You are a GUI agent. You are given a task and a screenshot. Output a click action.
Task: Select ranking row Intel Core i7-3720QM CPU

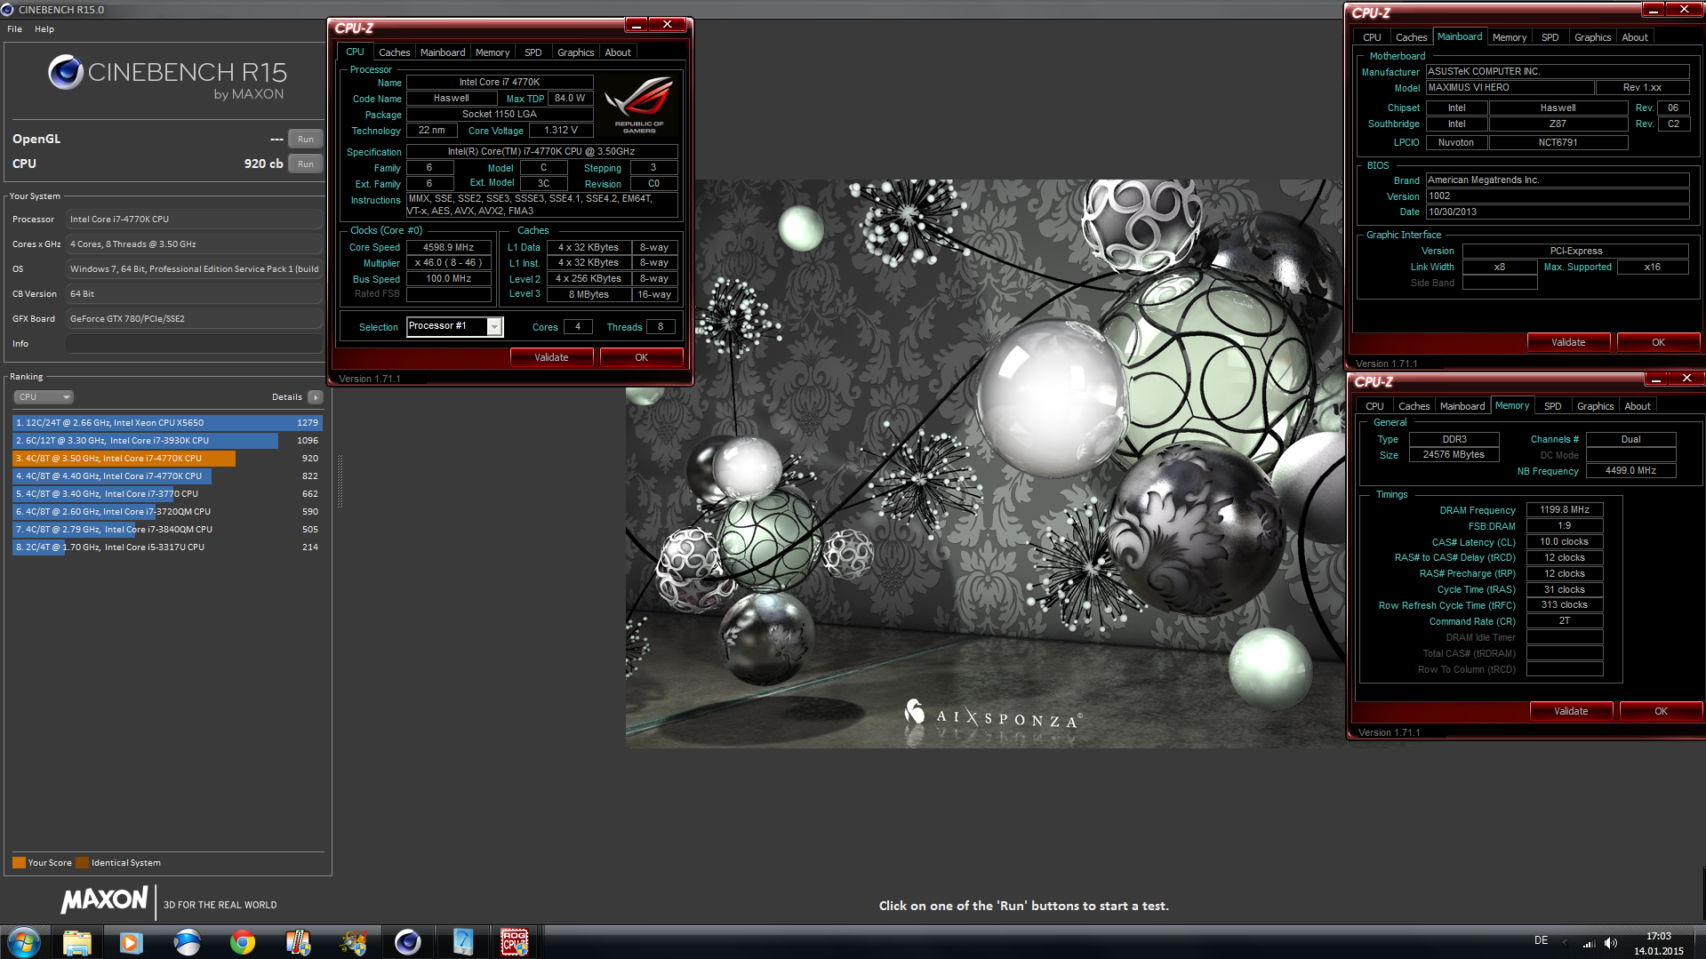(167, 512)
